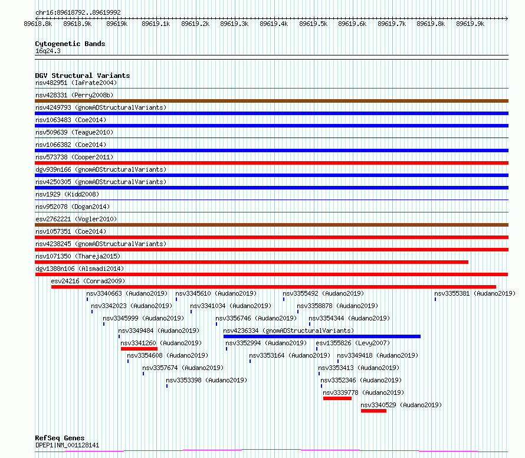Open variant nsv3340529 (Audano2019)
The image size is (525, 458).
(401, 405)
